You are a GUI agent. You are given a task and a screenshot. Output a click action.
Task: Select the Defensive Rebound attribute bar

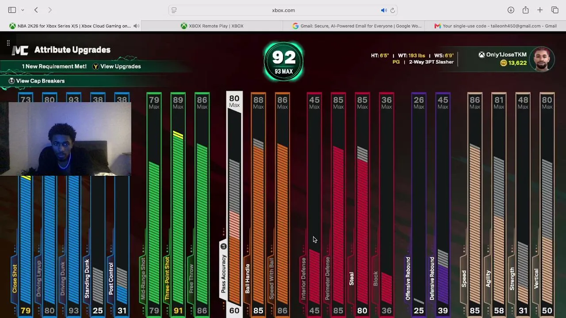coord(443,204)
